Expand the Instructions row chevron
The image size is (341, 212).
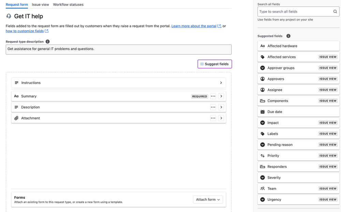(x=221, y=83)
